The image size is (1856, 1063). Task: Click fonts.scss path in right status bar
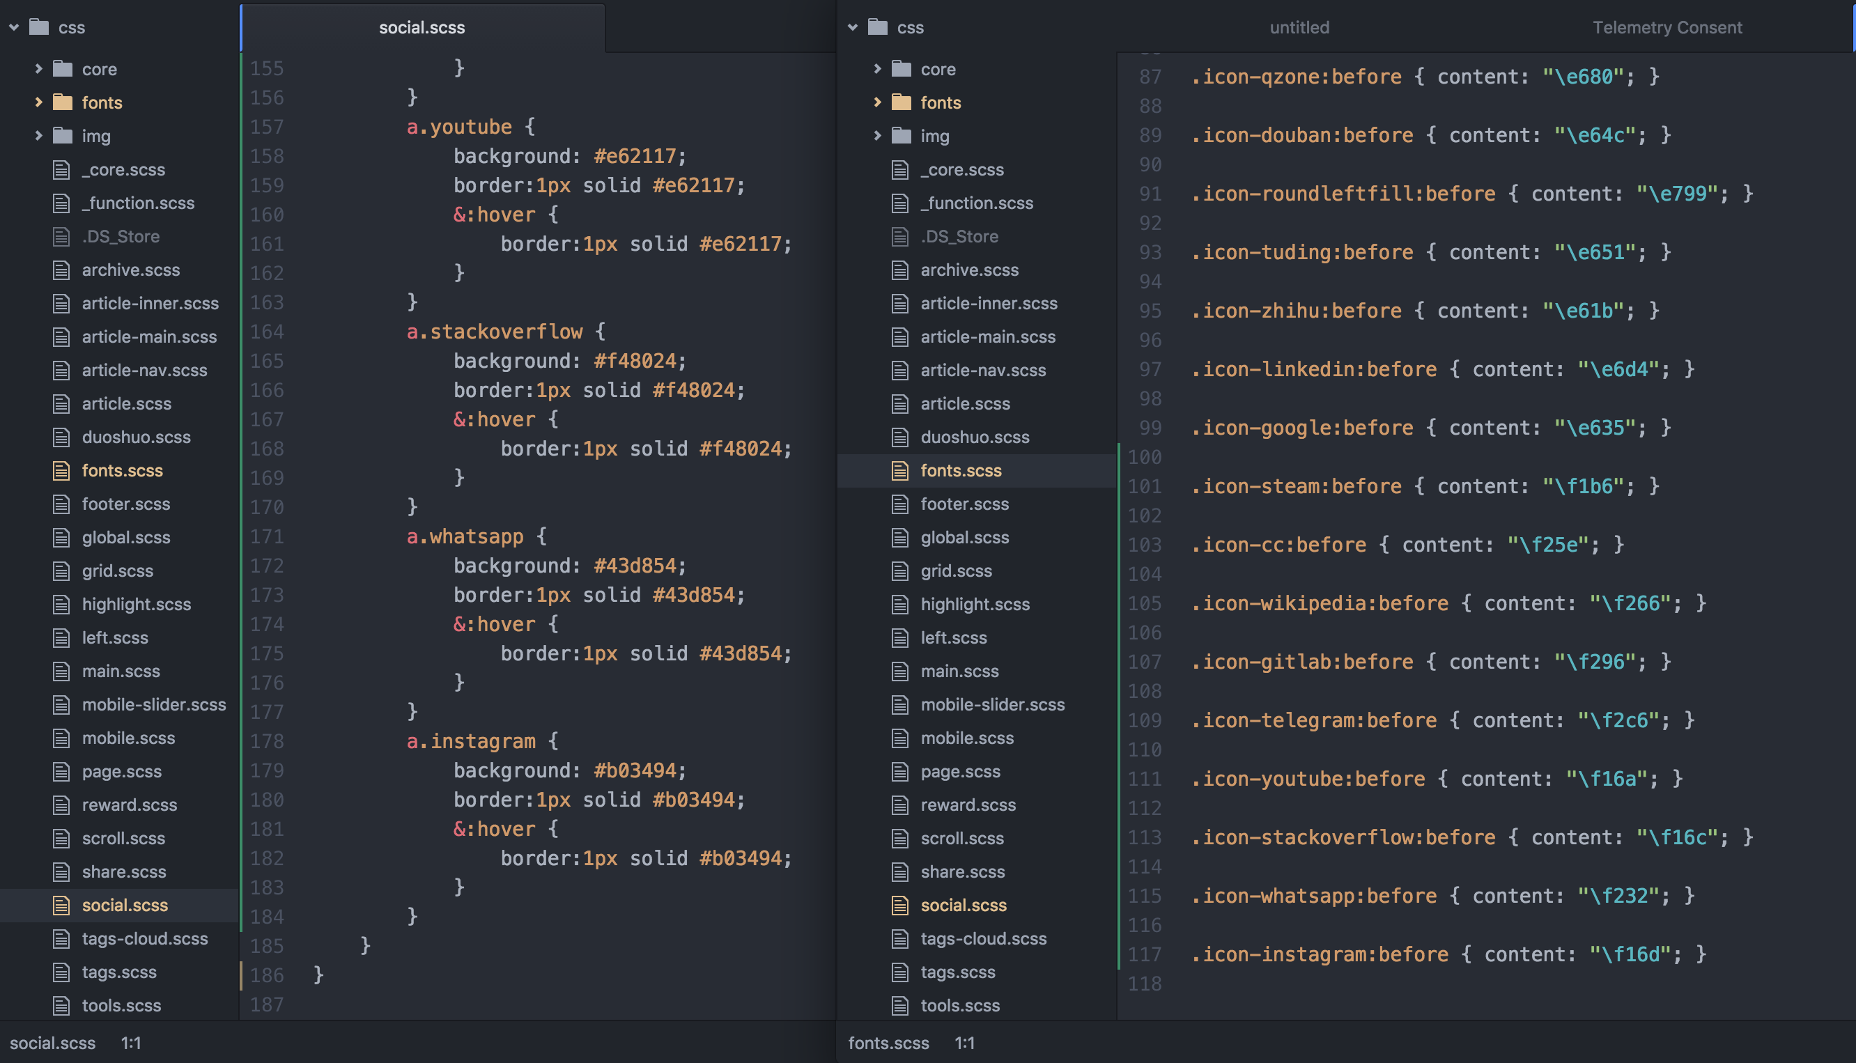pos(888,1043)
